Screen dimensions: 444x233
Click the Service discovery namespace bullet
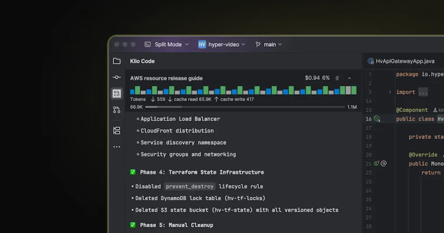pos(183,142)
